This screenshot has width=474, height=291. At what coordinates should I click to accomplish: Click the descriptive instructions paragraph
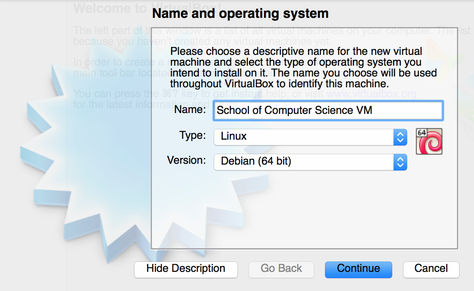tap(303, 68)
